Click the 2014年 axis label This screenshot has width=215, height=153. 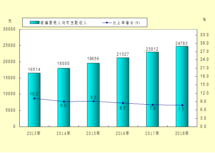[x=63, y=133]
